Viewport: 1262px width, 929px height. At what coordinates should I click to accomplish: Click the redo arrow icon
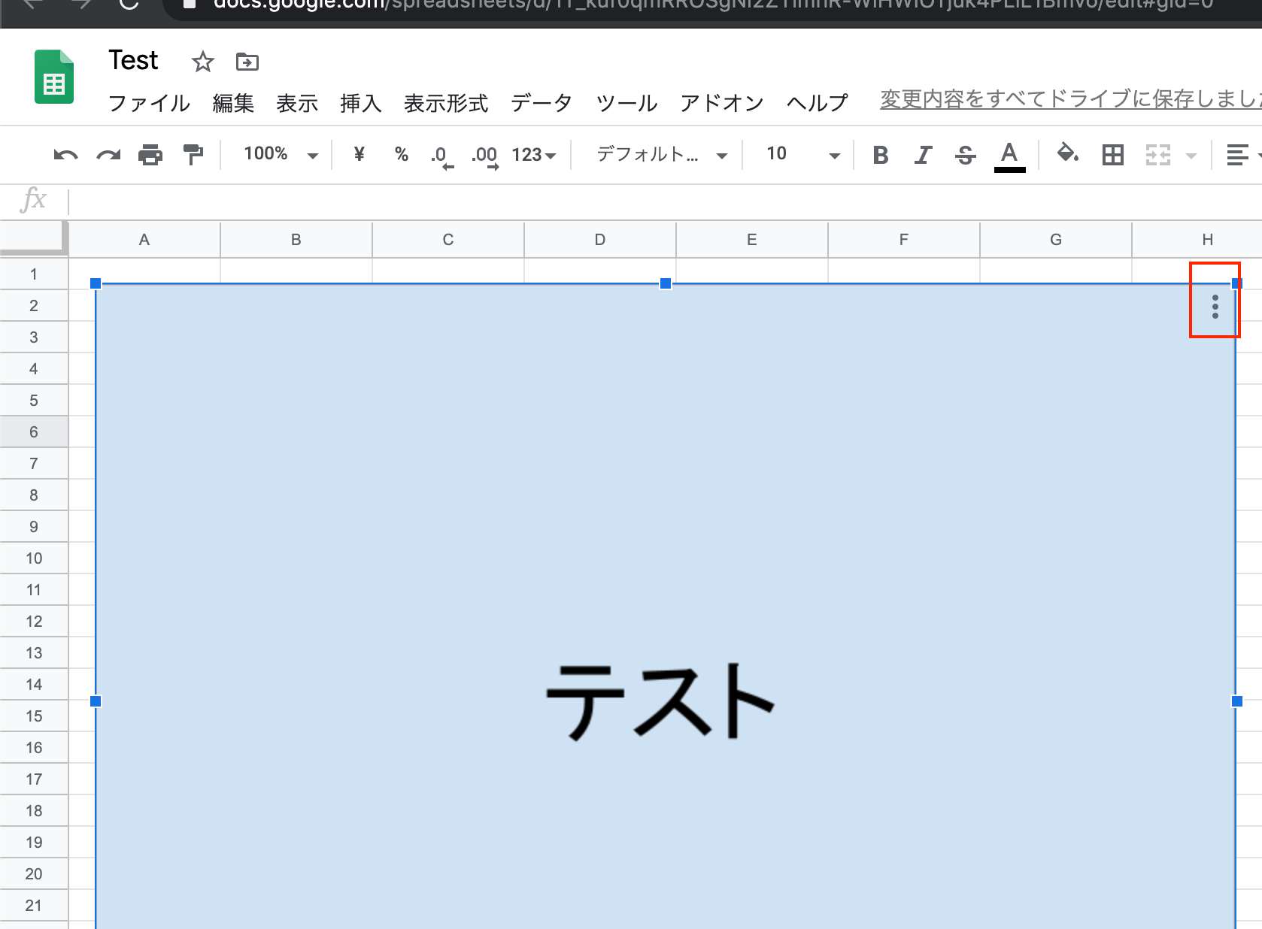[x=108, y=155]
